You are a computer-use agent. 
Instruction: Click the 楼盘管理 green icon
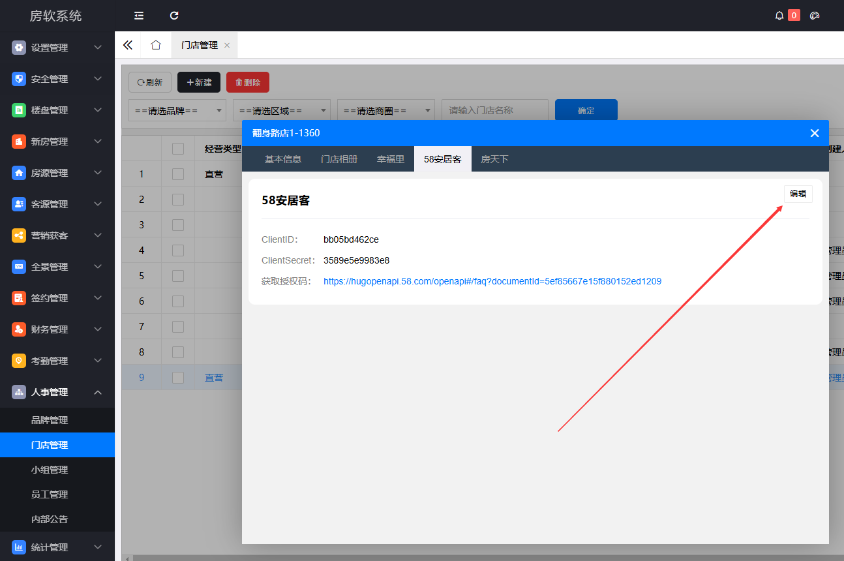click(x=19, y=110)
